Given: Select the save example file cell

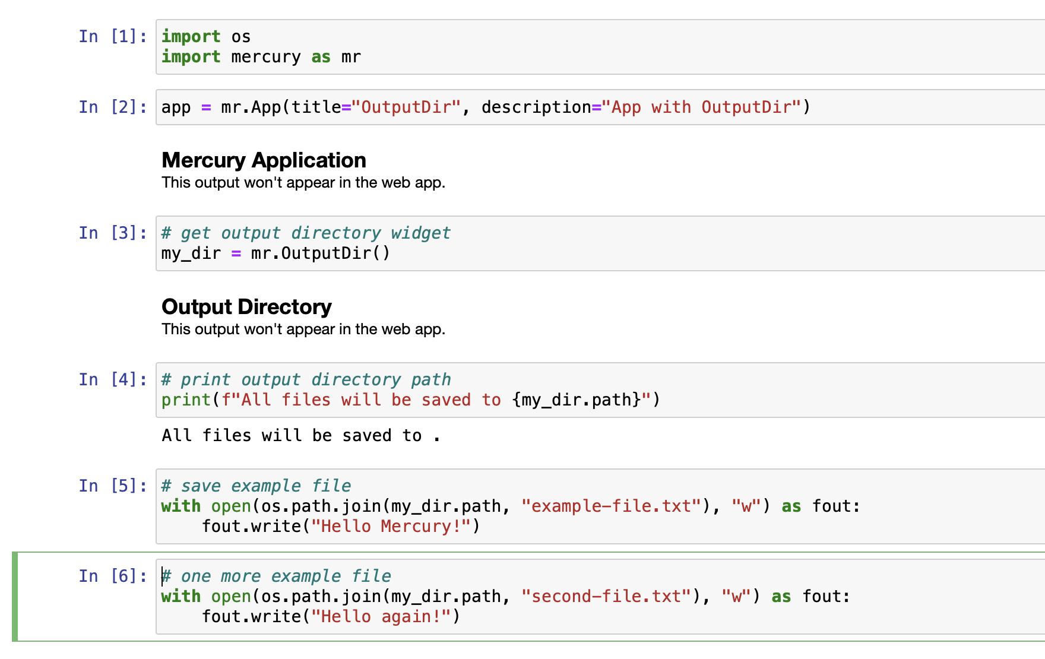Looking at the screenshot, I should pos(416,506).
